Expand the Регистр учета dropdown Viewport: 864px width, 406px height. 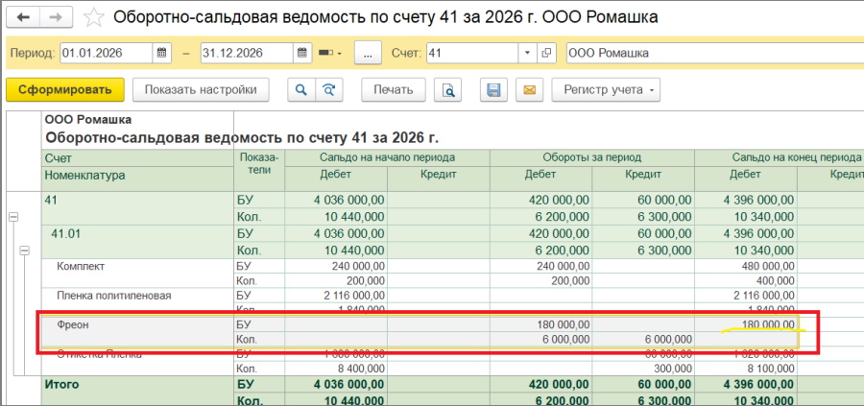(x=606, y=90)
